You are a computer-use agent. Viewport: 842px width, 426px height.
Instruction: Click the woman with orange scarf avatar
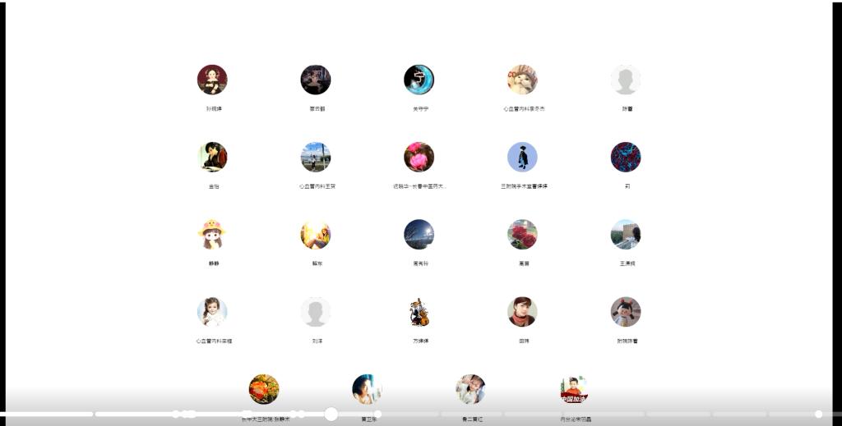522,312
